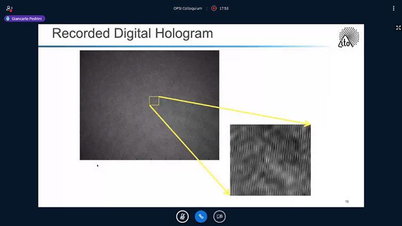Turn on the webcam sharing button
Screen dimensions: 402x226
tap(219, 216)
